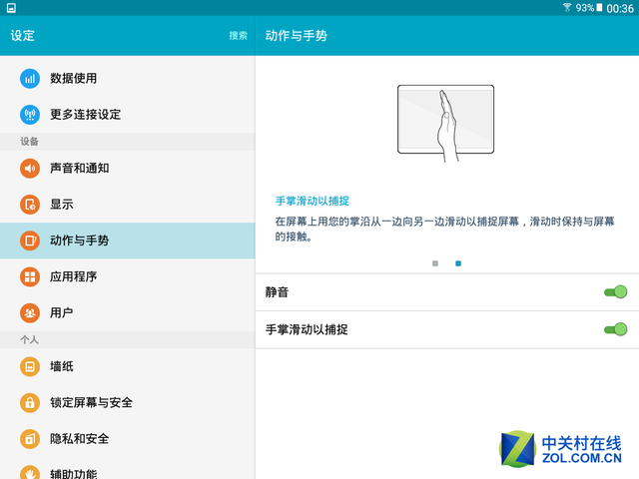The width and height of the screenshot is (639, 479).
Task: Tap the 00:36 clock in status bar
Action: tap(620, 8)
